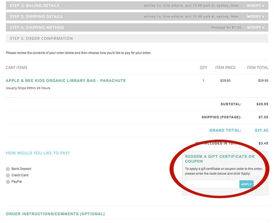
Task: Click billing address summary in Step 2 bar
Action: tap(193, 6)
